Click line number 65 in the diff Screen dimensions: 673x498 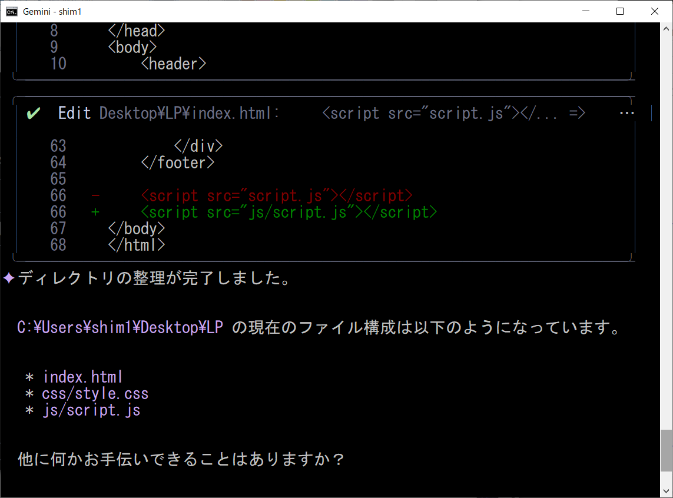(58, 180)
